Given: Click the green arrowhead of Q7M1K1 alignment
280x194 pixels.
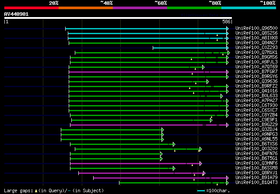Looking at the screenshot, I should coord(229,53).
